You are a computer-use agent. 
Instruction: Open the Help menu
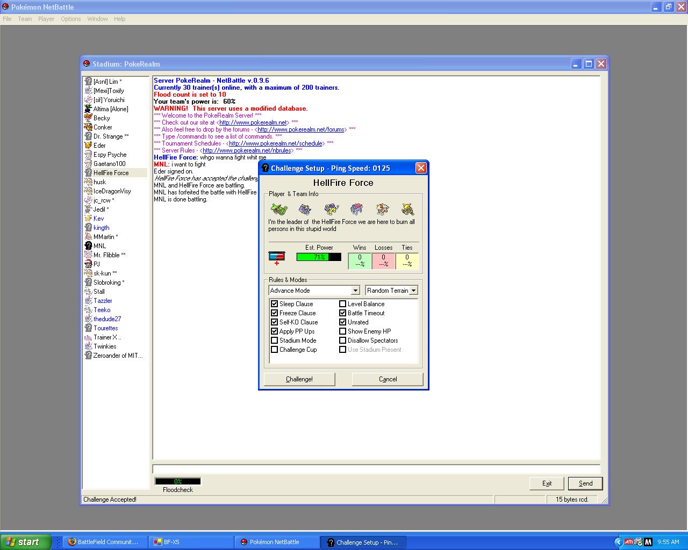(x=119, y=19)
